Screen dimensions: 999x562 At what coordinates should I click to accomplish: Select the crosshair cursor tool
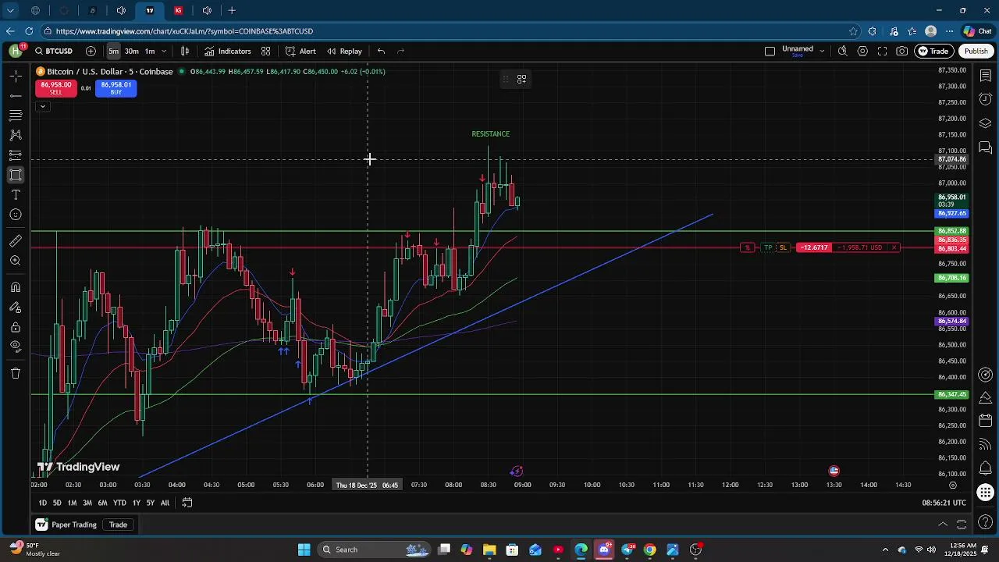[x=16, y=76]
